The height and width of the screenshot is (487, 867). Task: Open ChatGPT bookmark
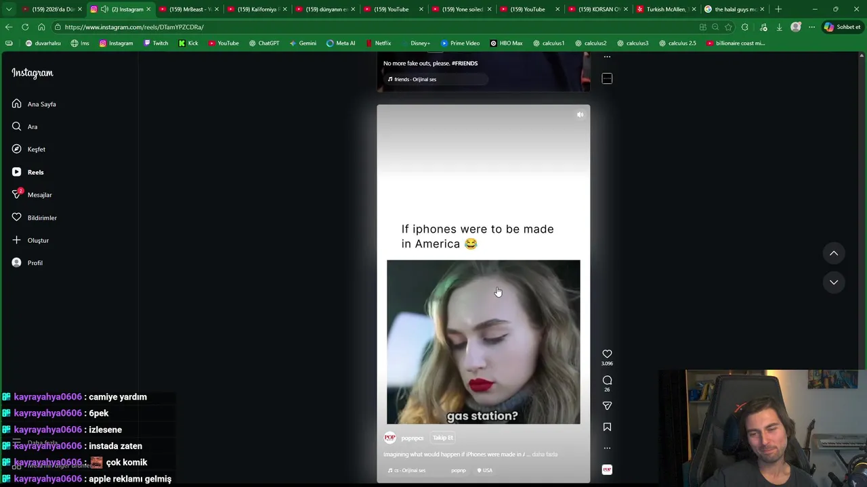pyautogui.click(x=263, y=43)
